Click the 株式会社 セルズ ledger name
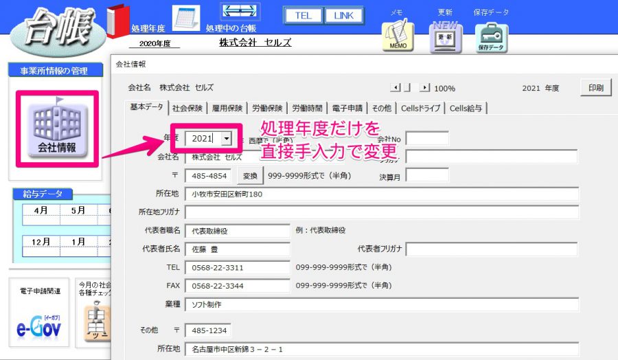The height and width of the screenshot is (360, 618). tap(255, 43)
